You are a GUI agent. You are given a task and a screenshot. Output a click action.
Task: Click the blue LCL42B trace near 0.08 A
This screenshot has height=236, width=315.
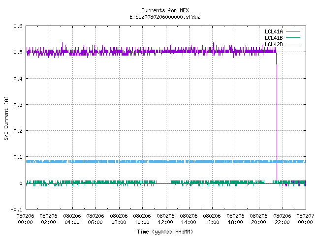click(166, 161)
